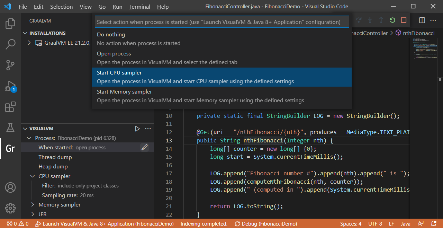Screen dimensions: 443x228
Task: Open the Run menu
Action: (x=118, y=7)
